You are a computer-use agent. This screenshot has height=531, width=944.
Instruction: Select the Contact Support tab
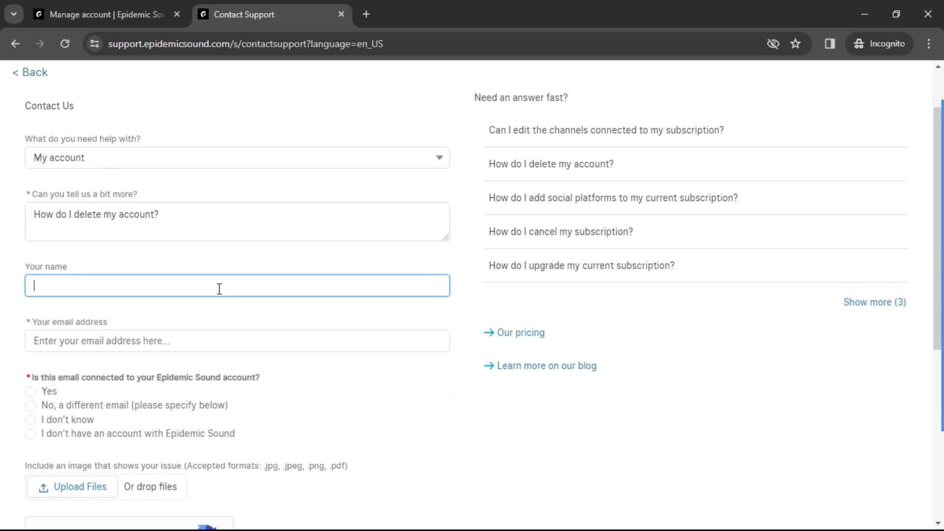[x=272, y=14]
